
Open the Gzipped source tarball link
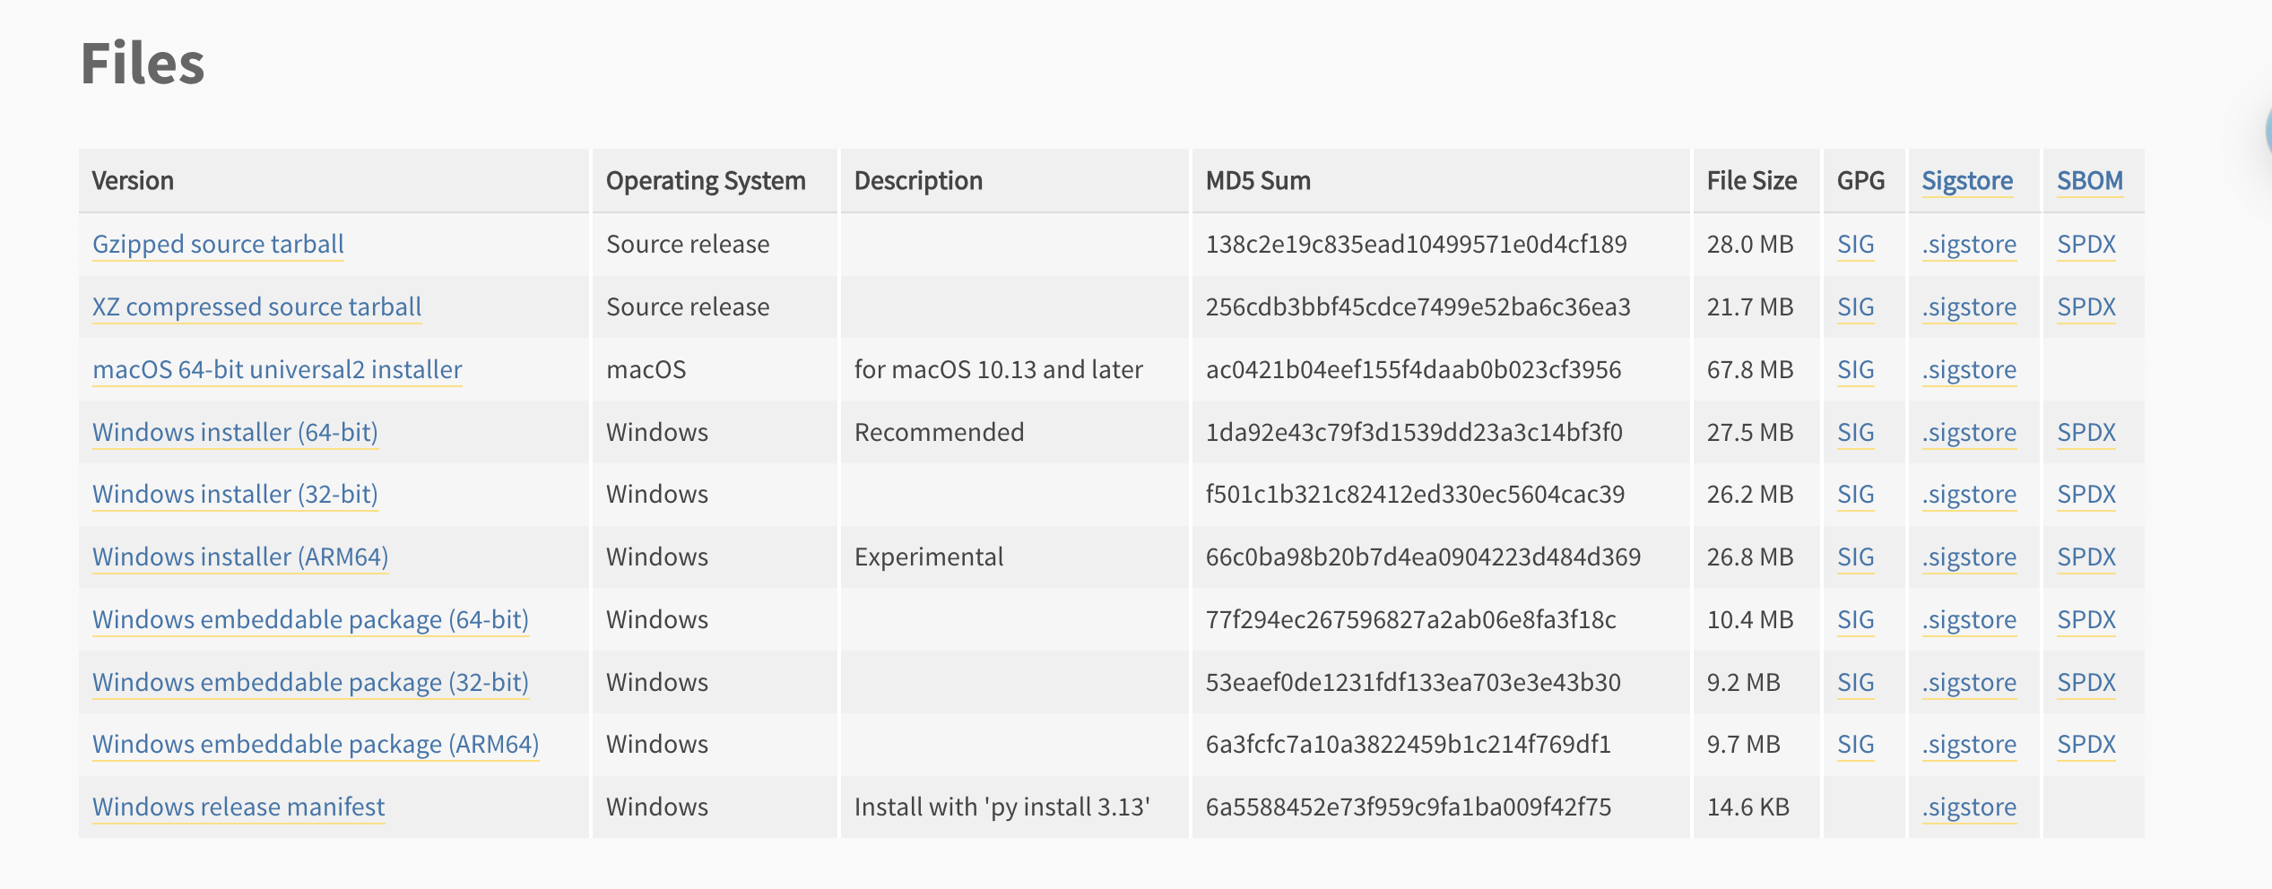tap(218, 244)
